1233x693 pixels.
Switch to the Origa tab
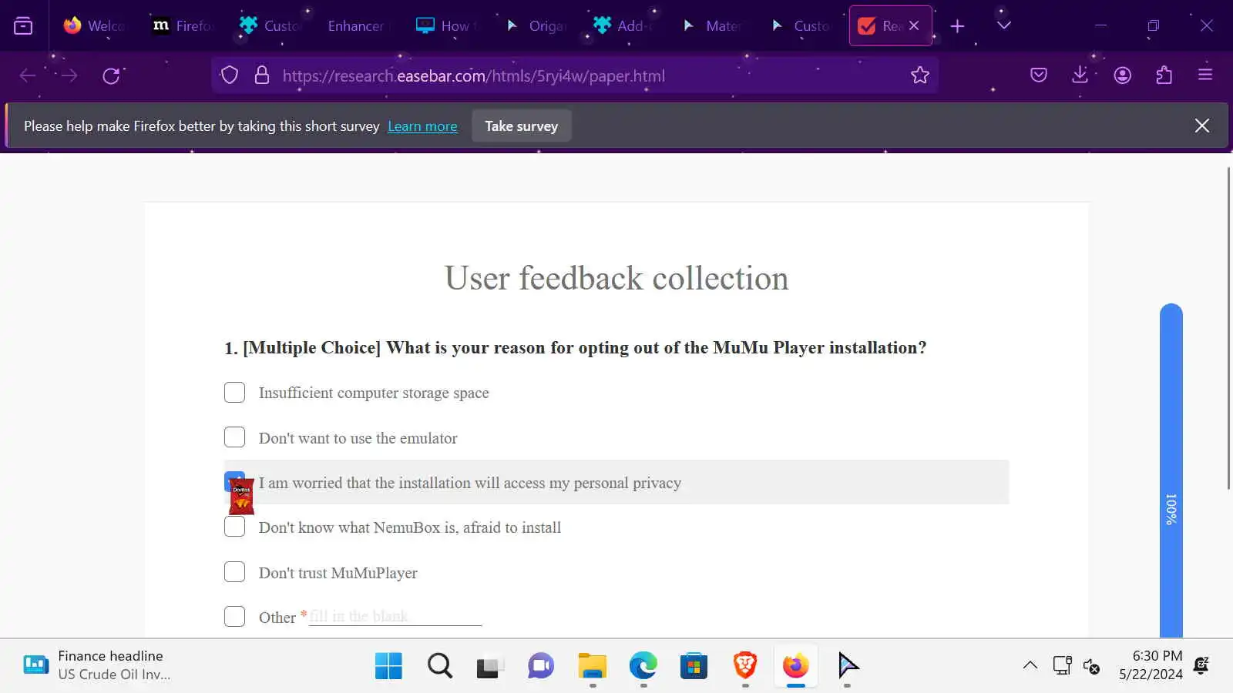(536, 26)
